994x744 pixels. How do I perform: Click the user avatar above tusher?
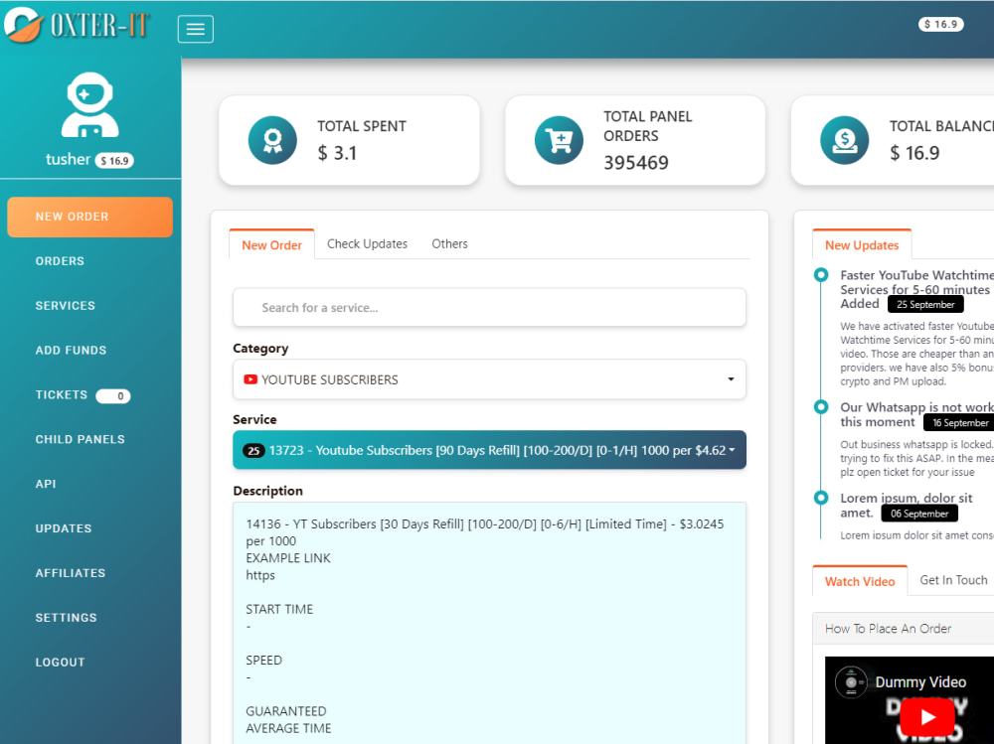pos(89,104)
